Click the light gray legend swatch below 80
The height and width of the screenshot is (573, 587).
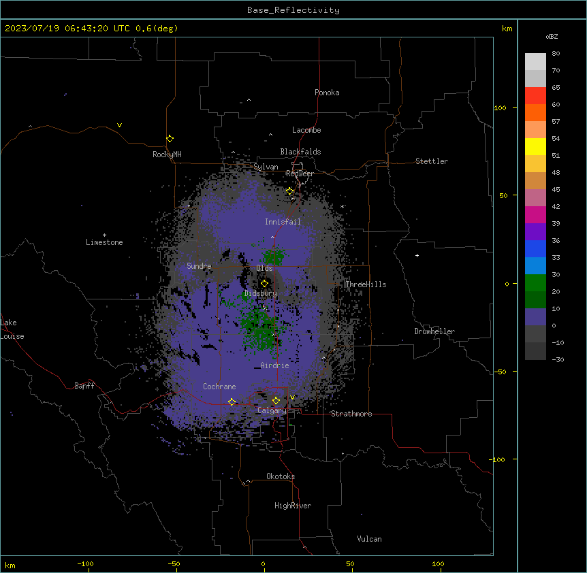pyautogui.click(x=535, y=62)
